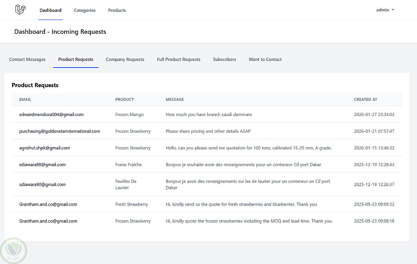Click email edwardmendoza004@gmail.com
Viewport: 417px width, 264px height.
[51, 114]
